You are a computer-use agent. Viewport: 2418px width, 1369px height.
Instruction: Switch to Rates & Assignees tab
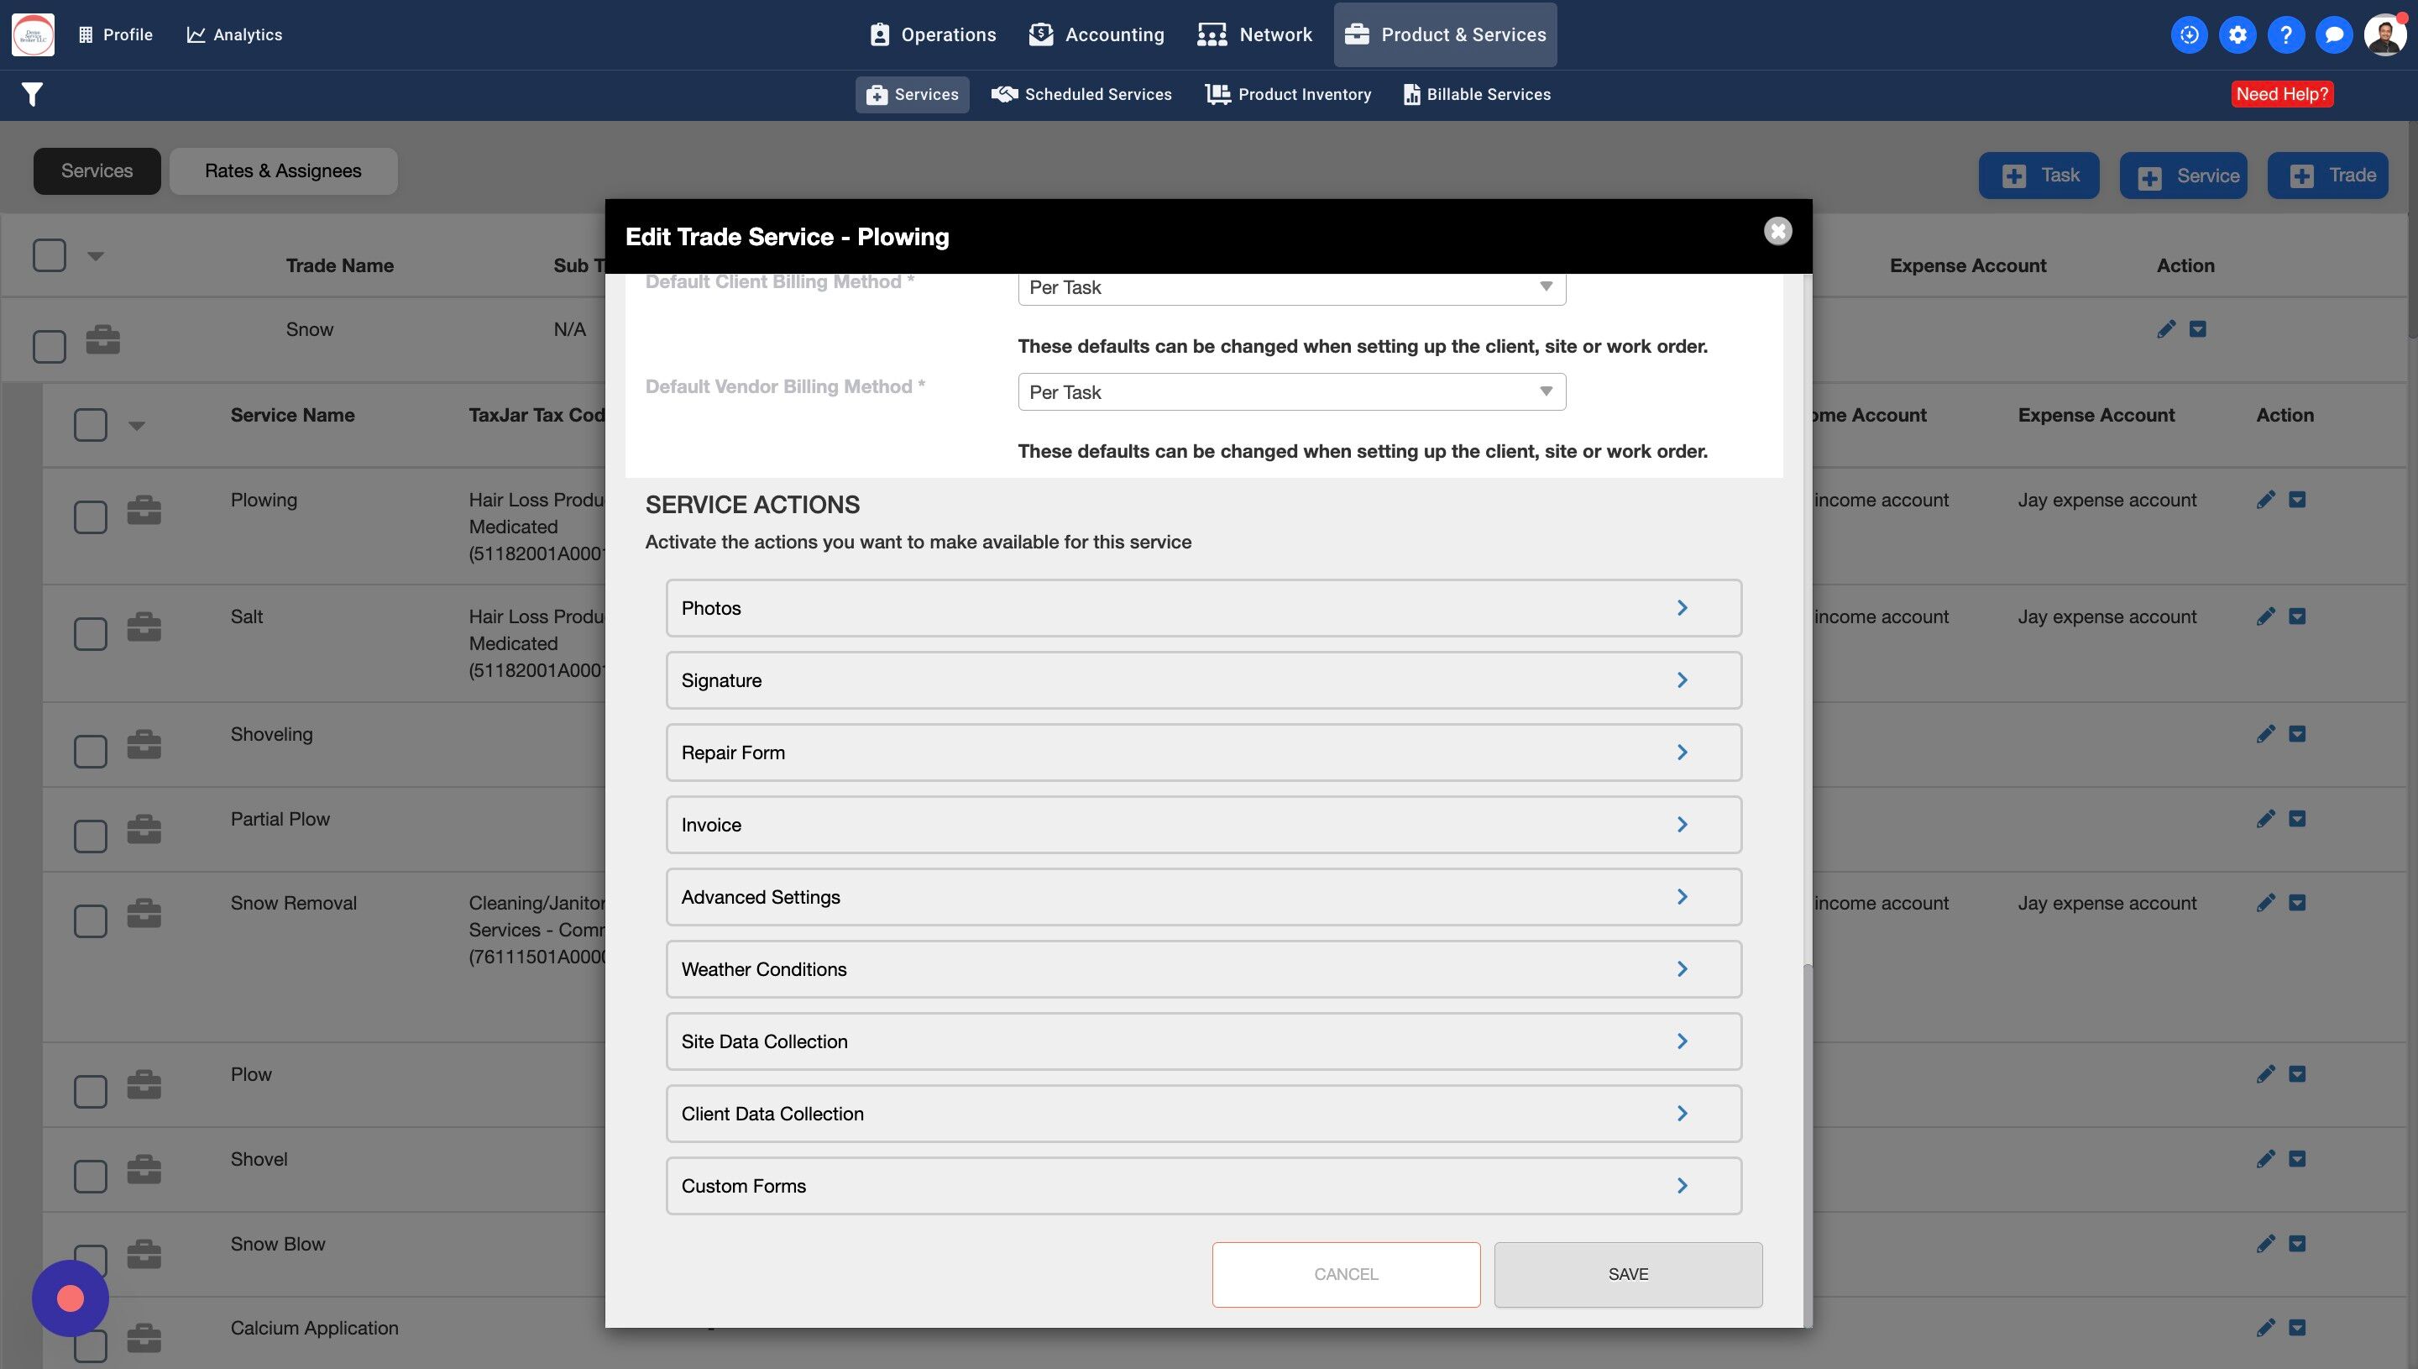click(283, 171)
